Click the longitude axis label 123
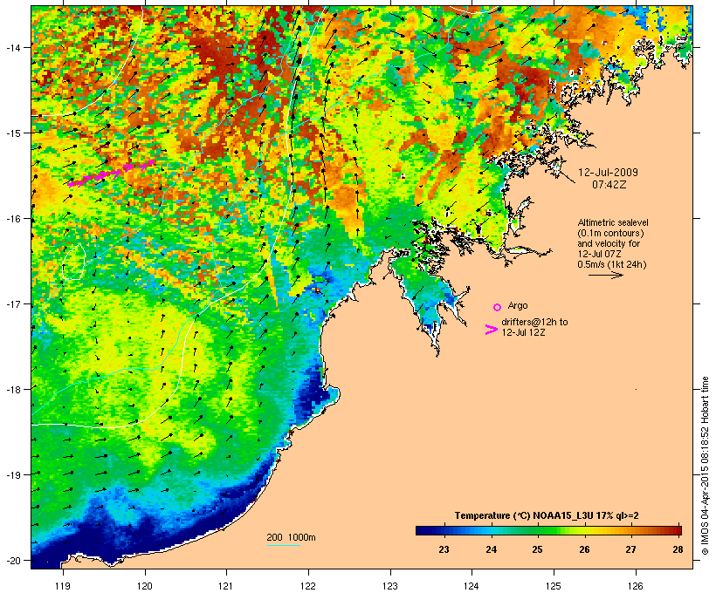 click(390, 586)
